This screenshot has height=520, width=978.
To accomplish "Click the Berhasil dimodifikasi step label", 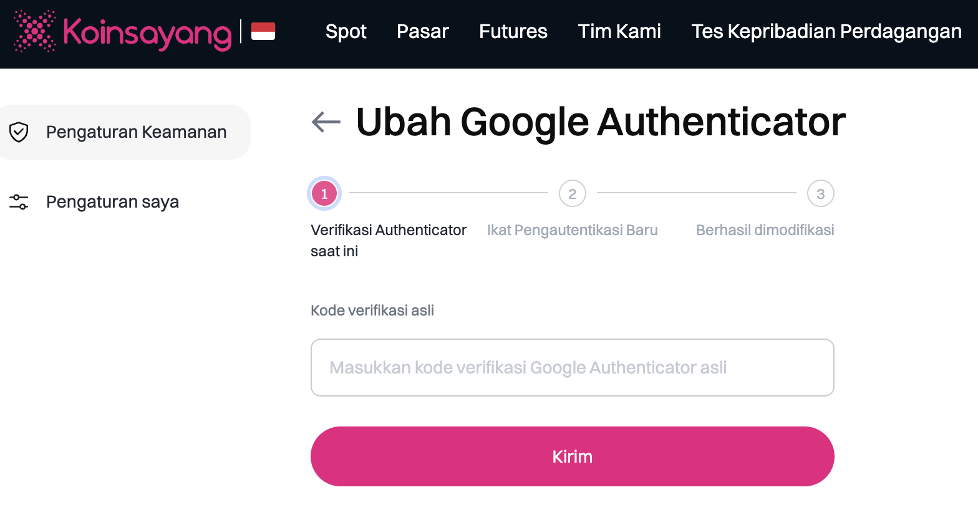I will click(x=765, y=230).
